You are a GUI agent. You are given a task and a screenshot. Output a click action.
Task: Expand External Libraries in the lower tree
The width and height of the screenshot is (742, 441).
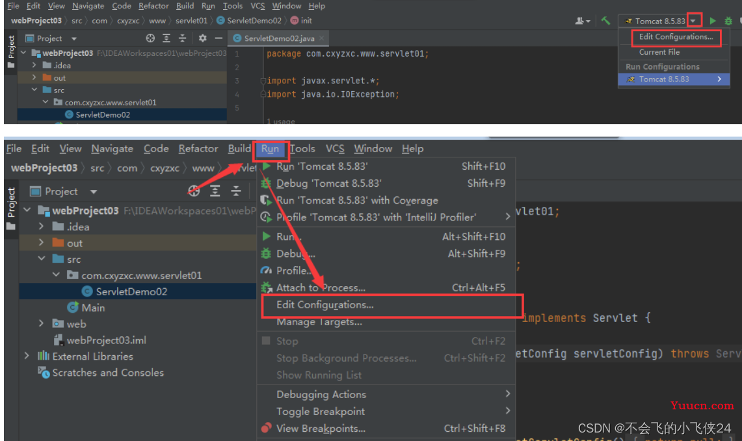click(x=27, y=356)
